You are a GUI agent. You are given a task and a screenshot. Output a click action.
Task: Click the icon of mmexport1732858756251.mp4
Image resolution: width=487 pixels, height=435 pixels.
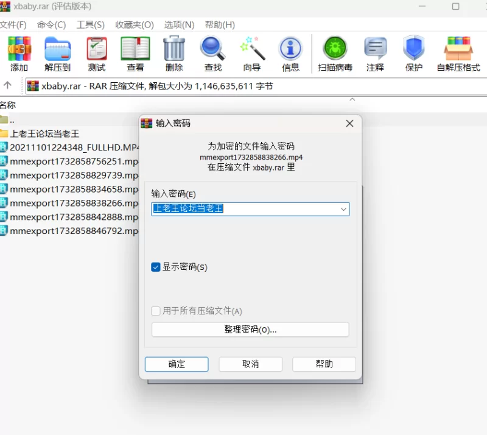pos(4,161)
